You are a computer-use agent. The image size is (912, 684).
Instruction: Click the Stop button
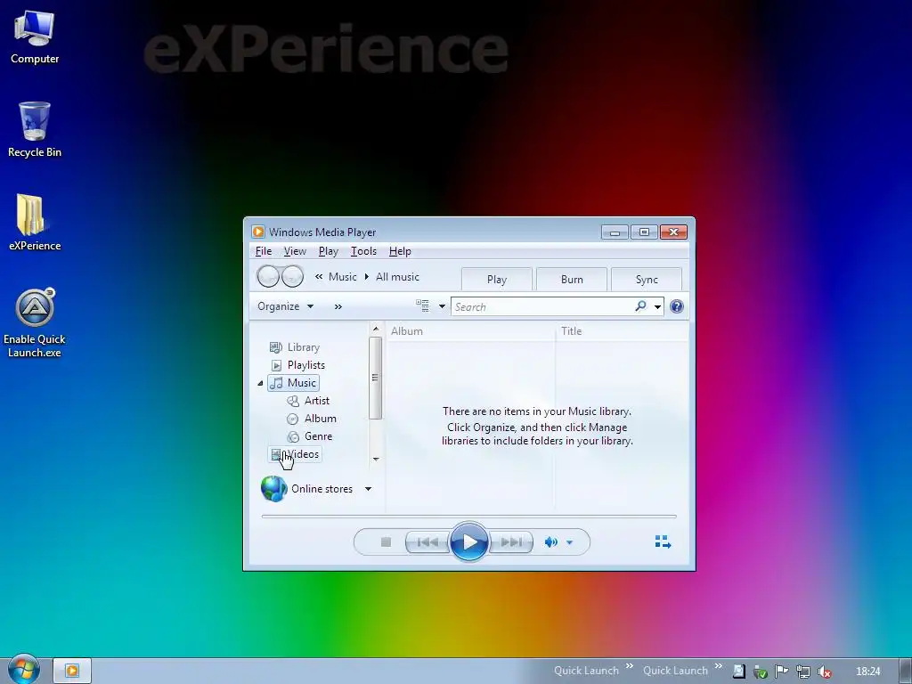[386, 542]
